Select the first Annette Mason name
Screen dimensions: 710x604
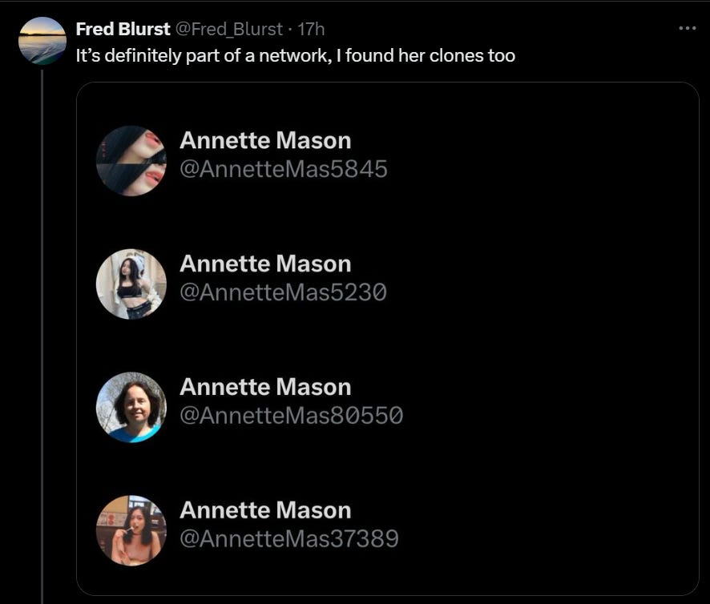265,140
